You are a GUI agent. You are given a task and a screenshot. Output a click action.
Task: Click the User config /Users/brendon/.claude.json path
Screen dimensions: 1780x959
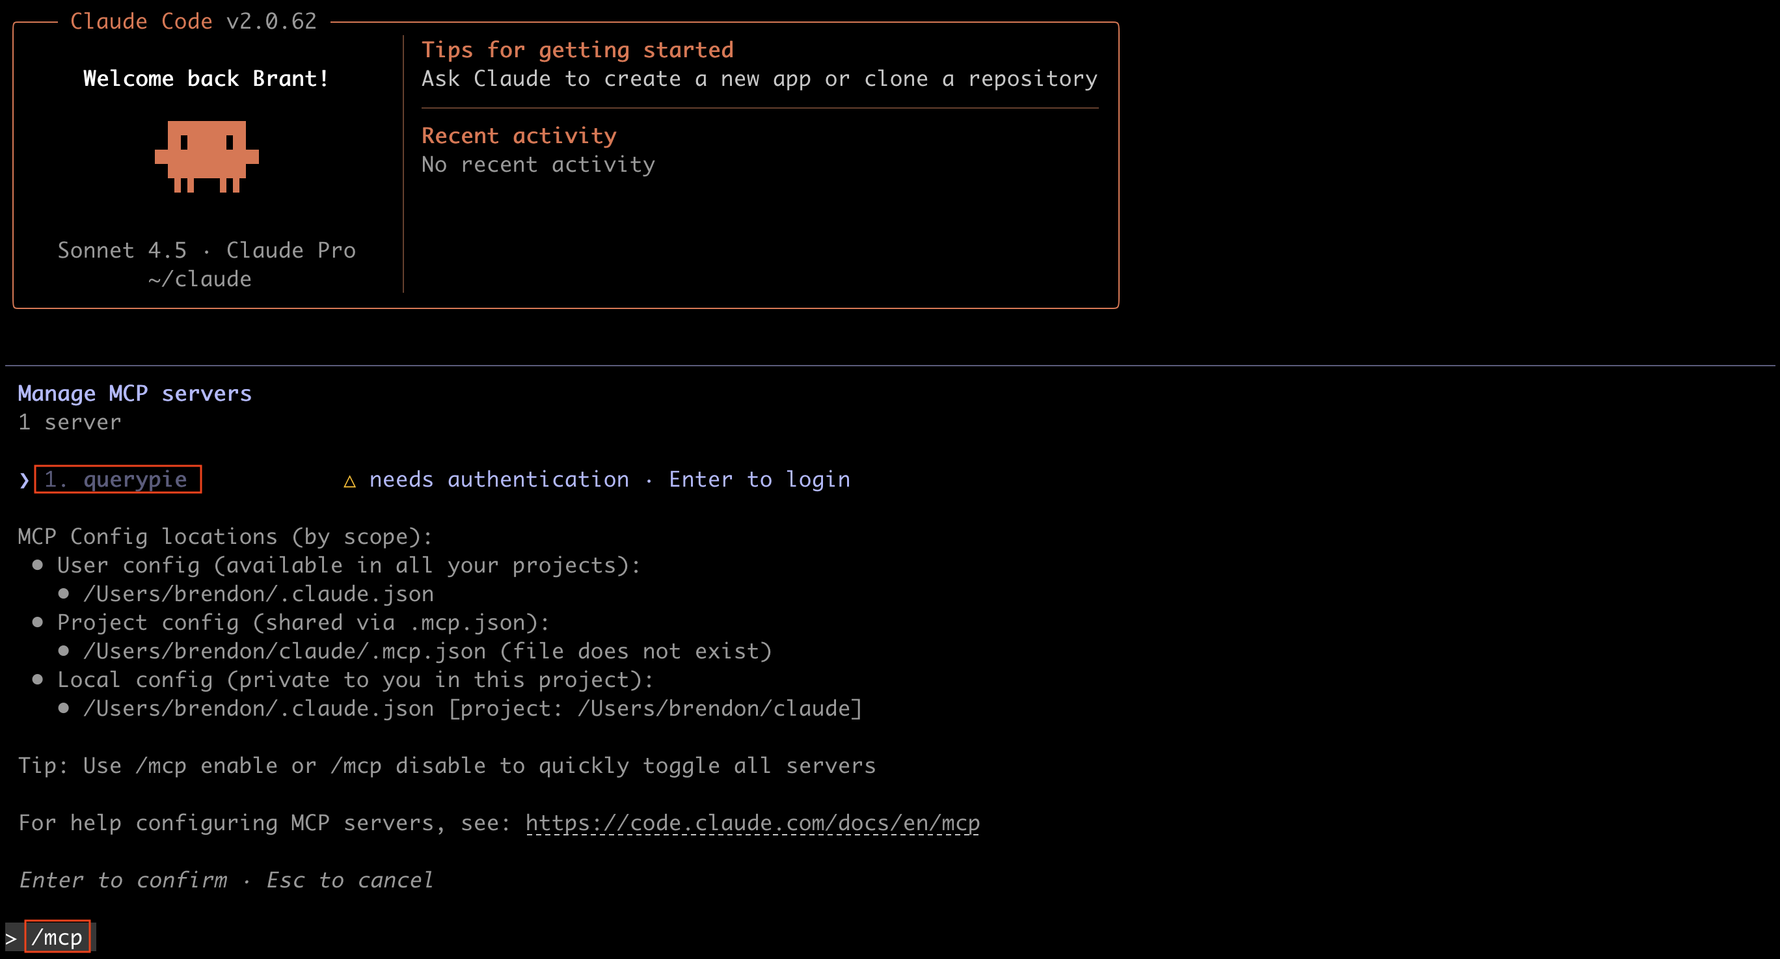(258, 594)
